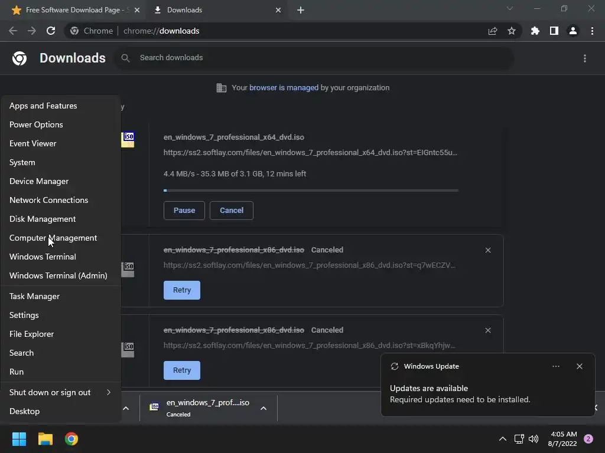
Task: Share this page icon in address bar
Action: pos(492,31)
